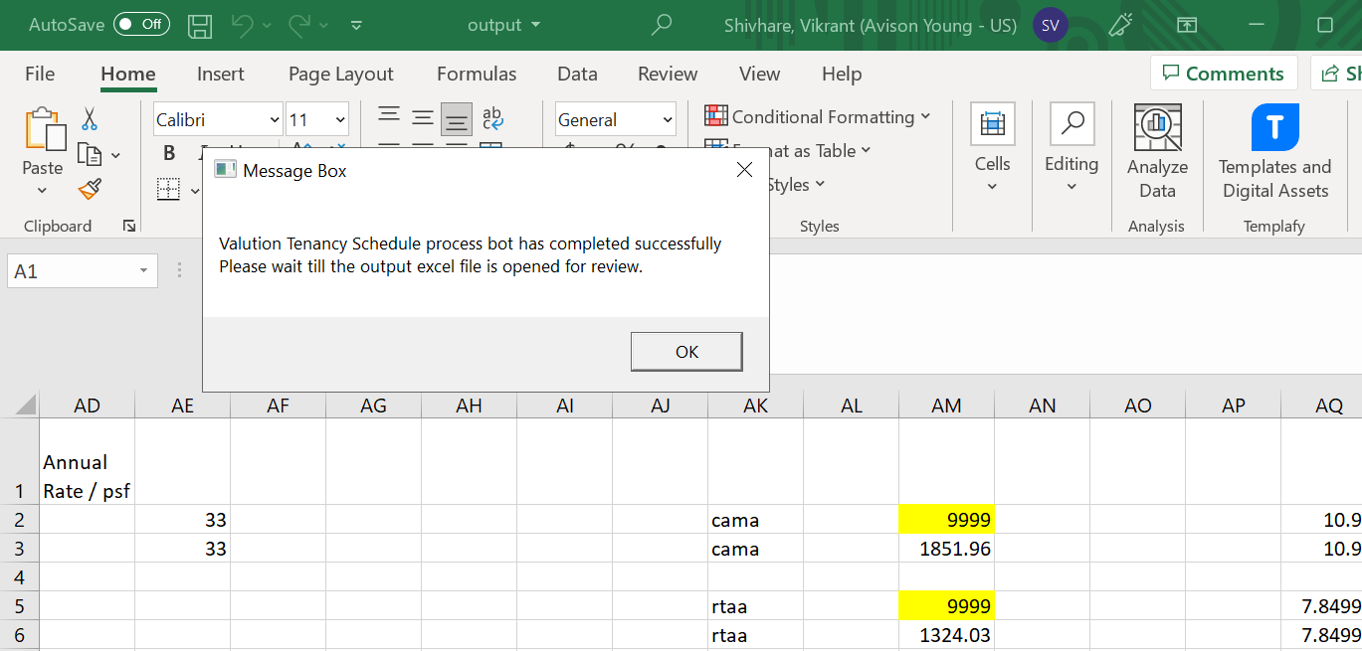The height and width of the screenshot is (651, 1362).
Task: Open the Cells group icon
Action: [992, 124]
